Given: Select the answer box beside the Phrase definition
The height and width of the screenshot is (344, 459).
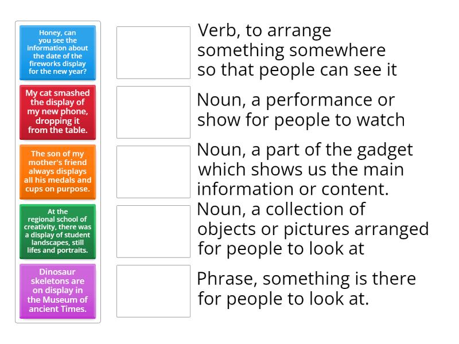Looking at the screenshot, I should 153,291.
